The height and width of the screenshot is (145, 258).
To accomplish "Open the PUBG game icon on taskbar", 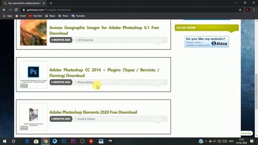I will point(110,141).
